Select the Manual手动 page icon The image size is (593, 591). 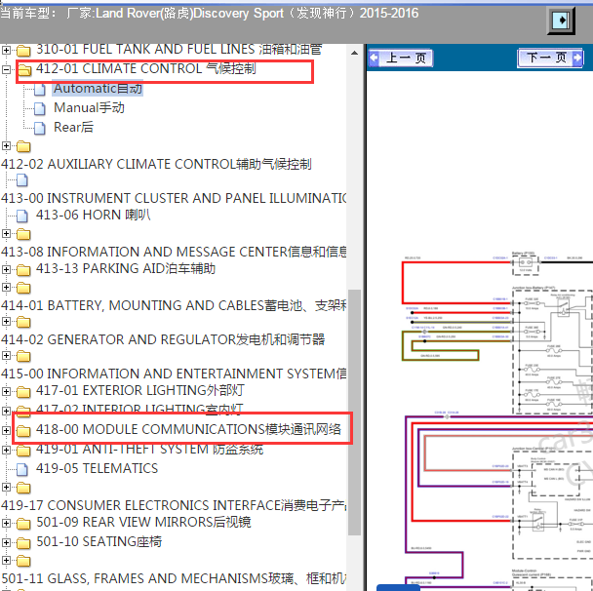pyautogui.click(x=40, y=108)
